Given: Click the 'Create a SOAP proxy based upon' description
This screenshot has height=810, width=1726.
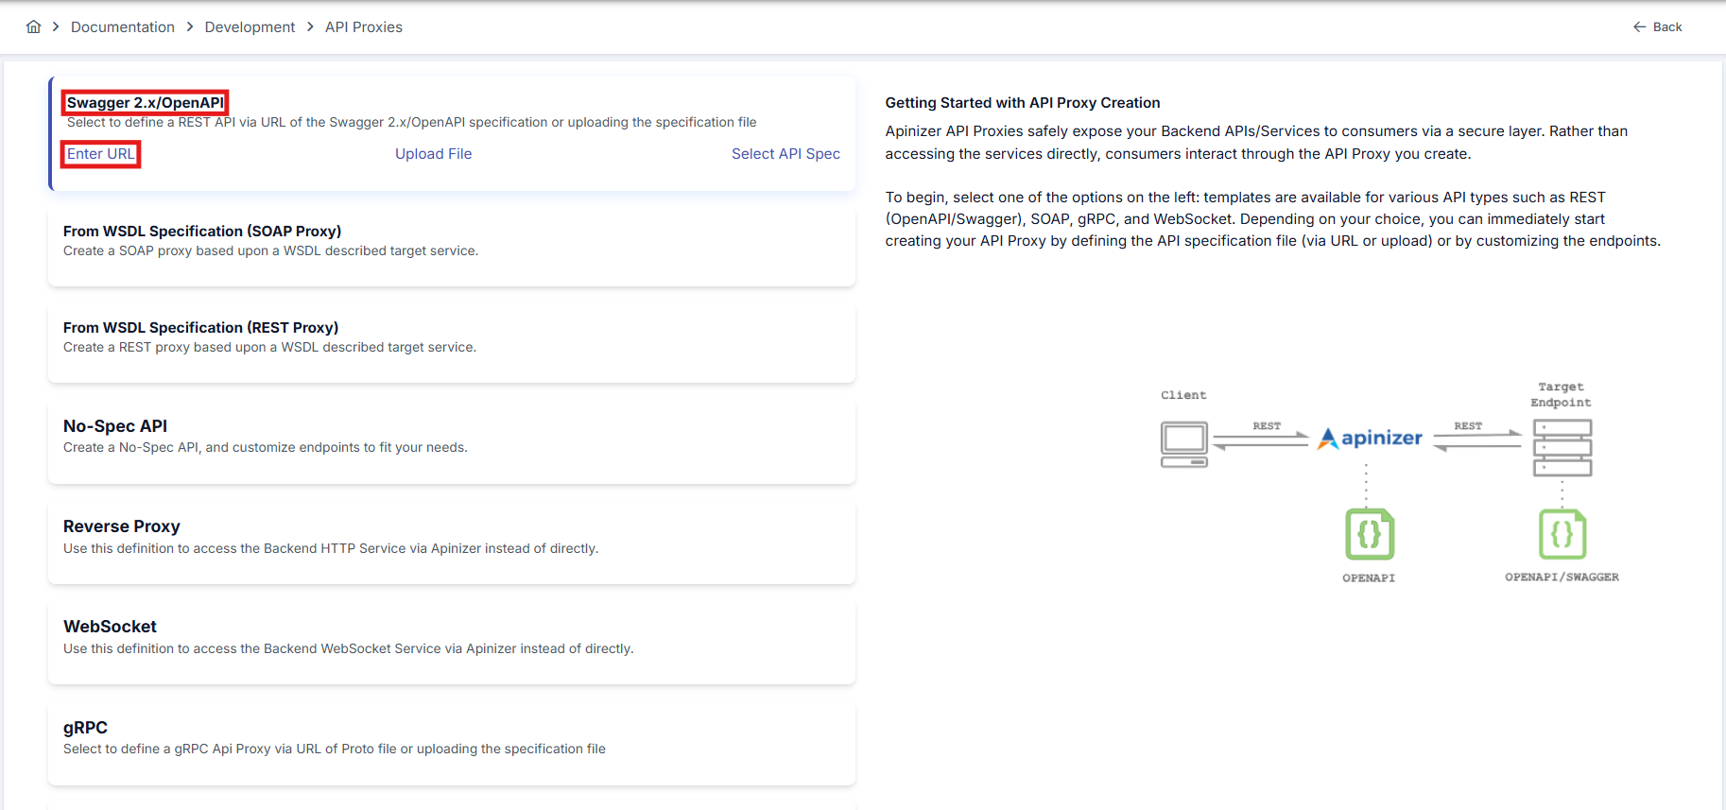Looking at the screenshot, I should 271,250.
